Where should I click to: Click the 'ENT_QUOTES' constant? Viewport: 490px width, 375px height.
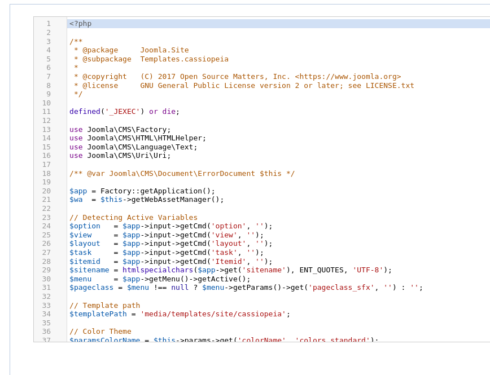[322, 270]
